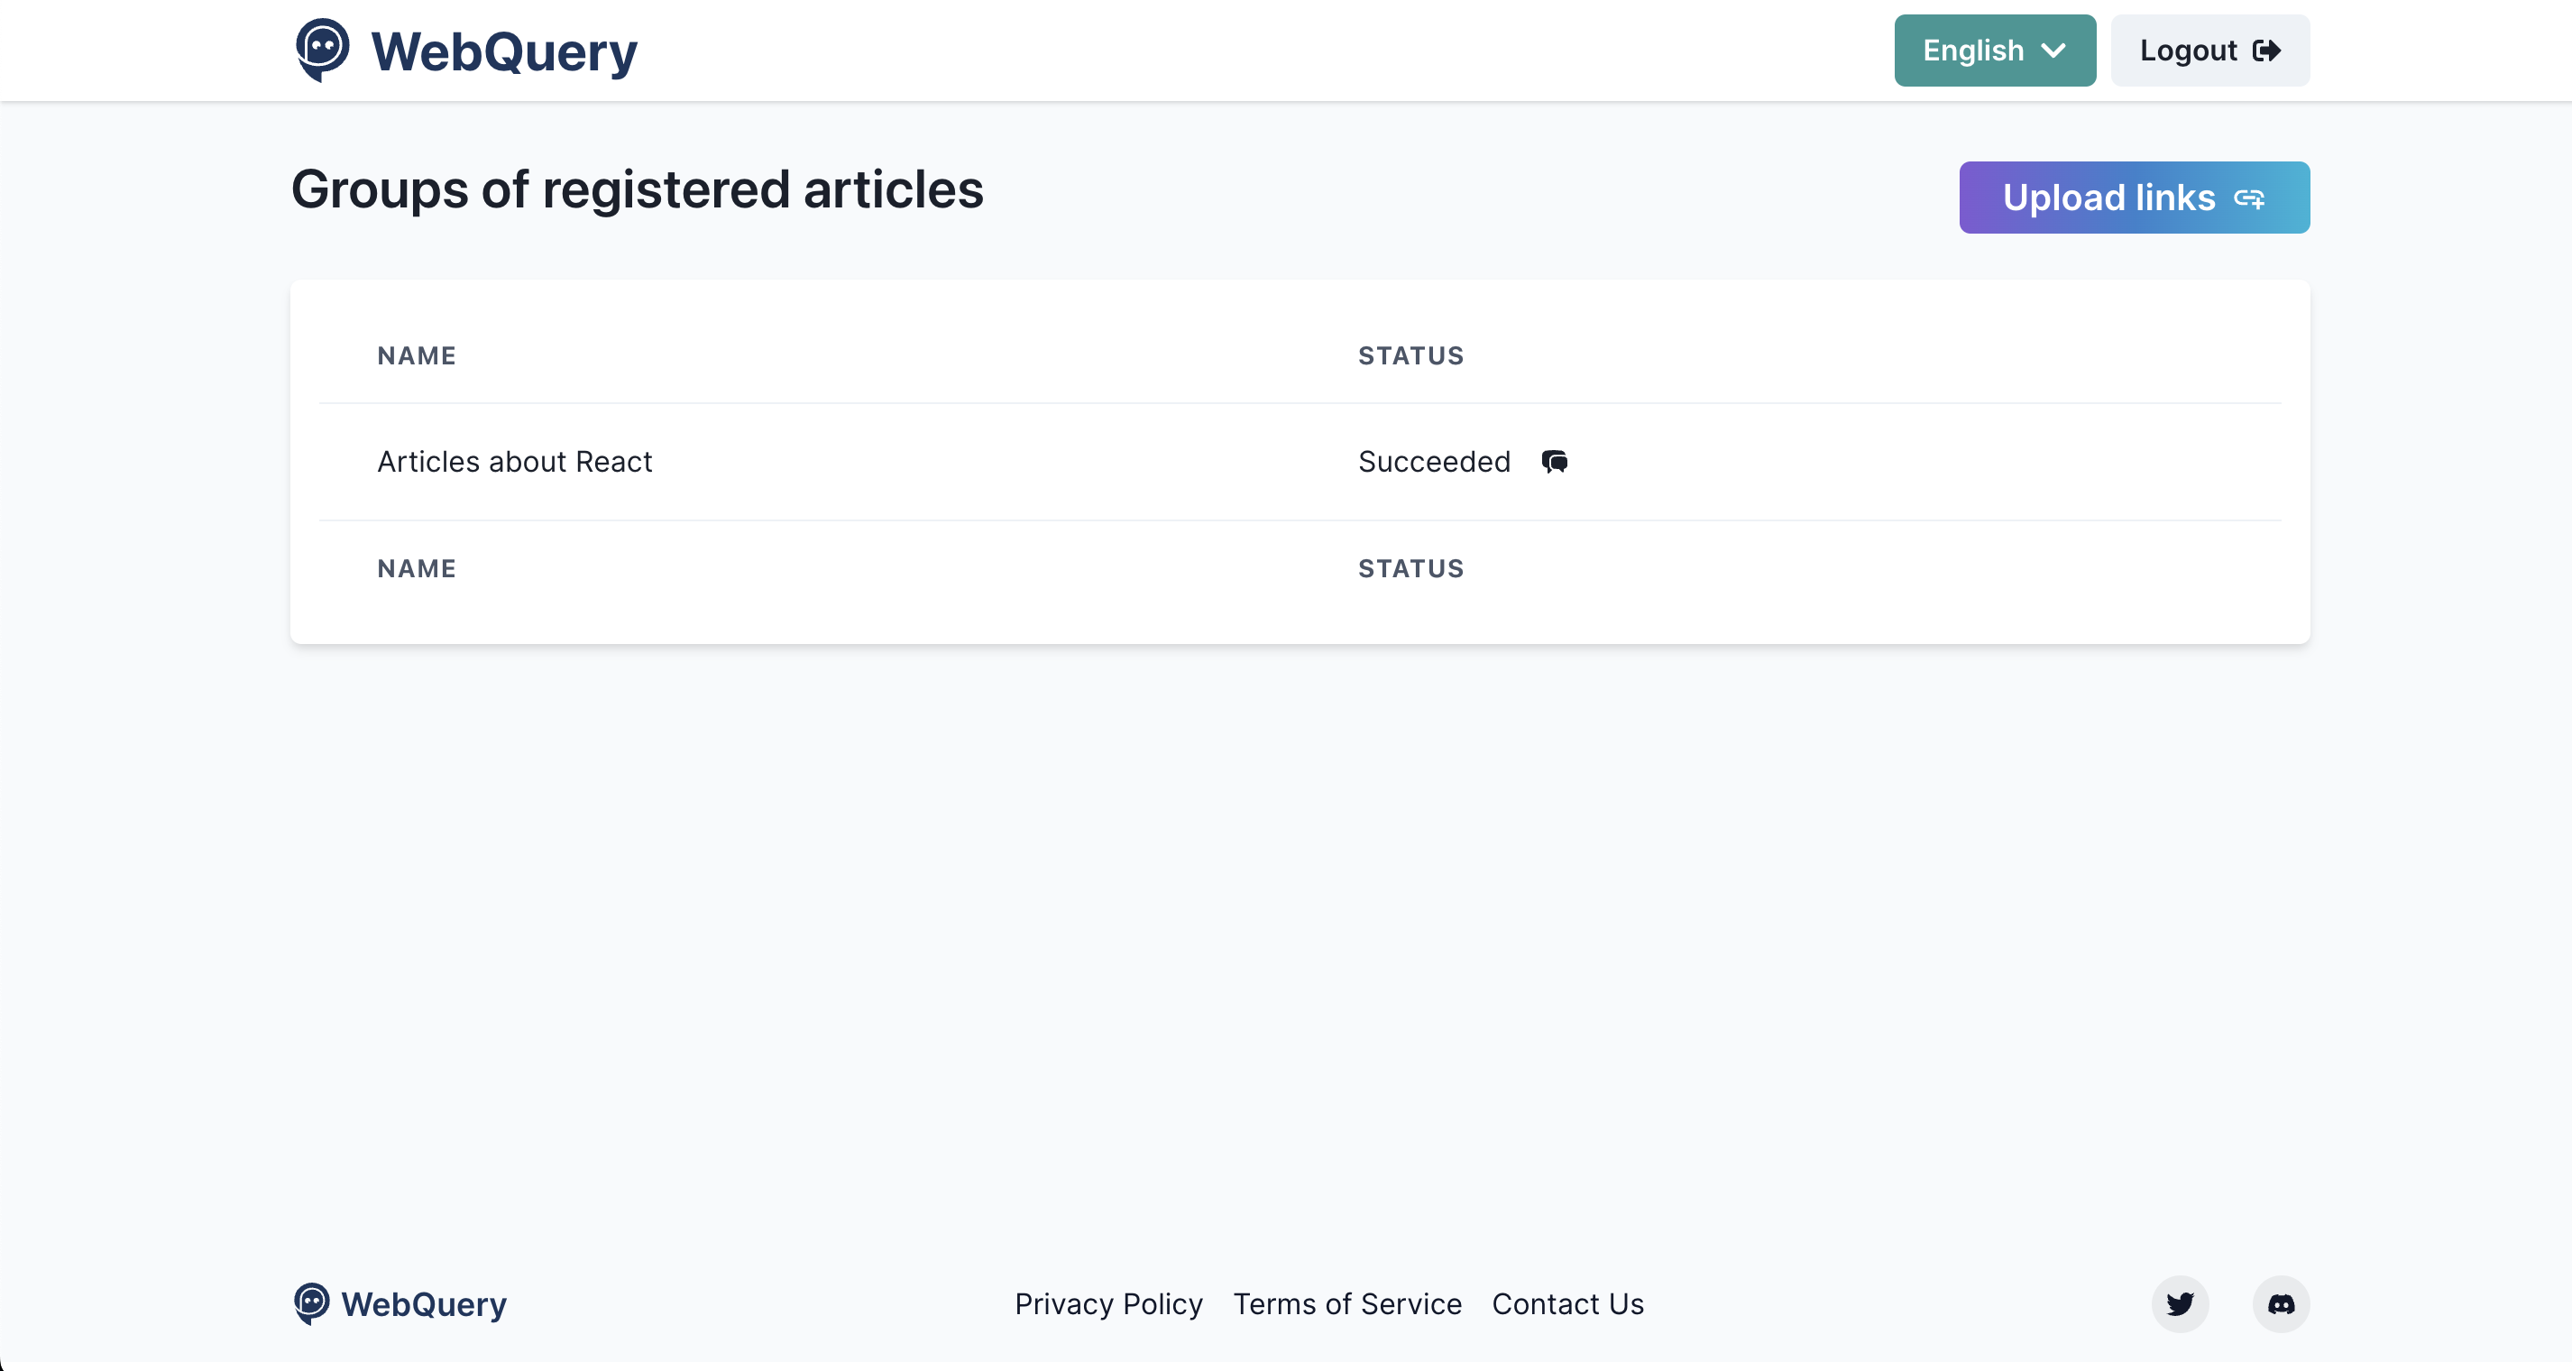Open the Privacy Policy page
Viewport: 2572px width, 1371px height.
coord(1108,1304)
